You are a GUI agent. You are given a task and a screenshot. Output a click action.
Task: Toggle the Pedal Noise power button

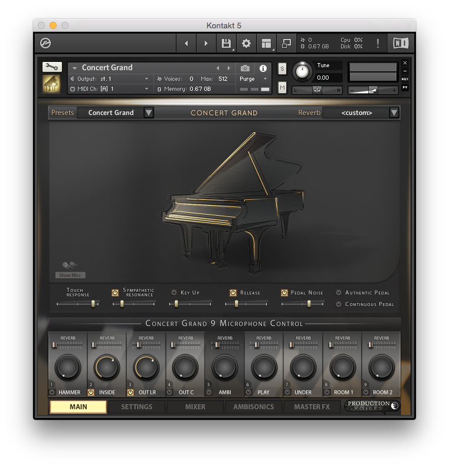coord(284,293)
